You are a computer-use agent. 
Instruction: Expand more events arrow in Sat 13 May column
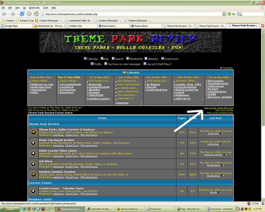(141, 103)
